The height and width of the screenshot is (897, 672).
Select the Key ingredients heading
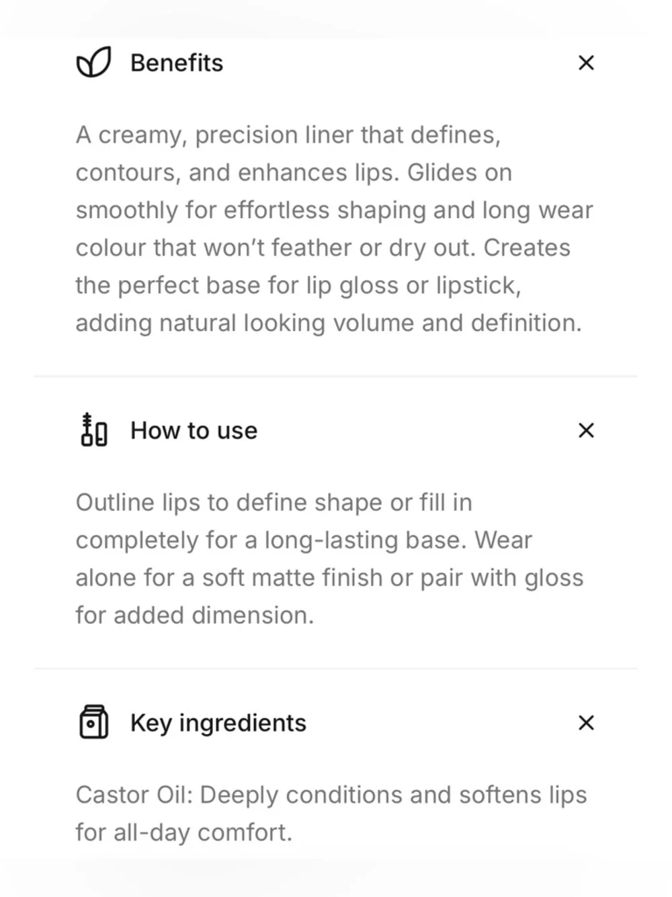click(218, 723)
